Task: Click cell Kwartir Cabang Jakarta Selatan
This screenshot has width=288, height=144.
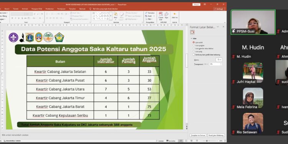Action: point(60,71)
